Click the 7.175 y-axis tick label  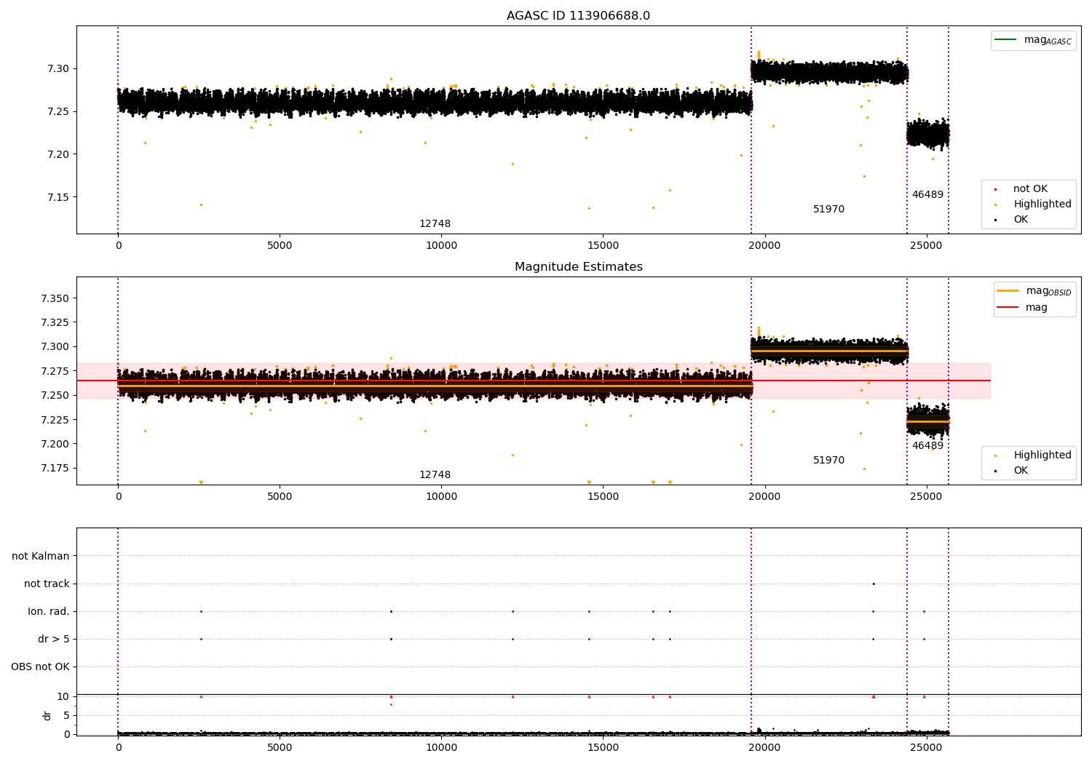pyautogui.click(x=55, y=468)
